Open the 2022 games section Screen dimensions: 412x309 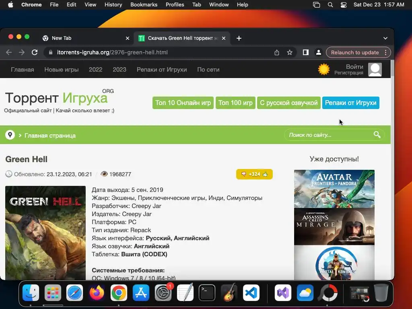95,70
